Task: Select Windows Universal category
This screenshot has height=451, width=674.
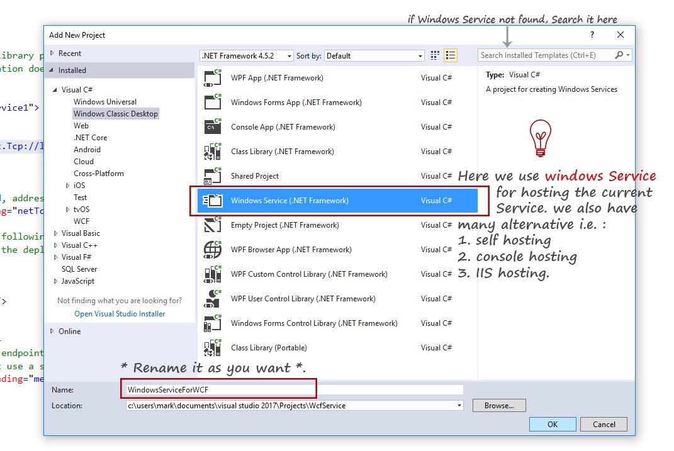Action: 105,102
